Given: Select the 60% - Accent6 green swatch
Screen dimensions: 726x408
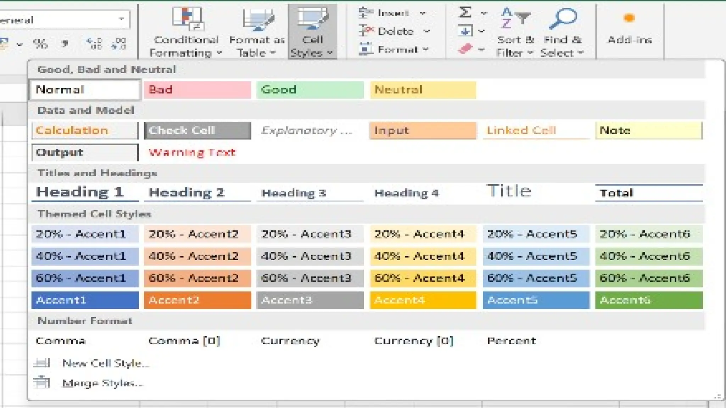Looking at the screenshot, I should click(x=648, y=278).
